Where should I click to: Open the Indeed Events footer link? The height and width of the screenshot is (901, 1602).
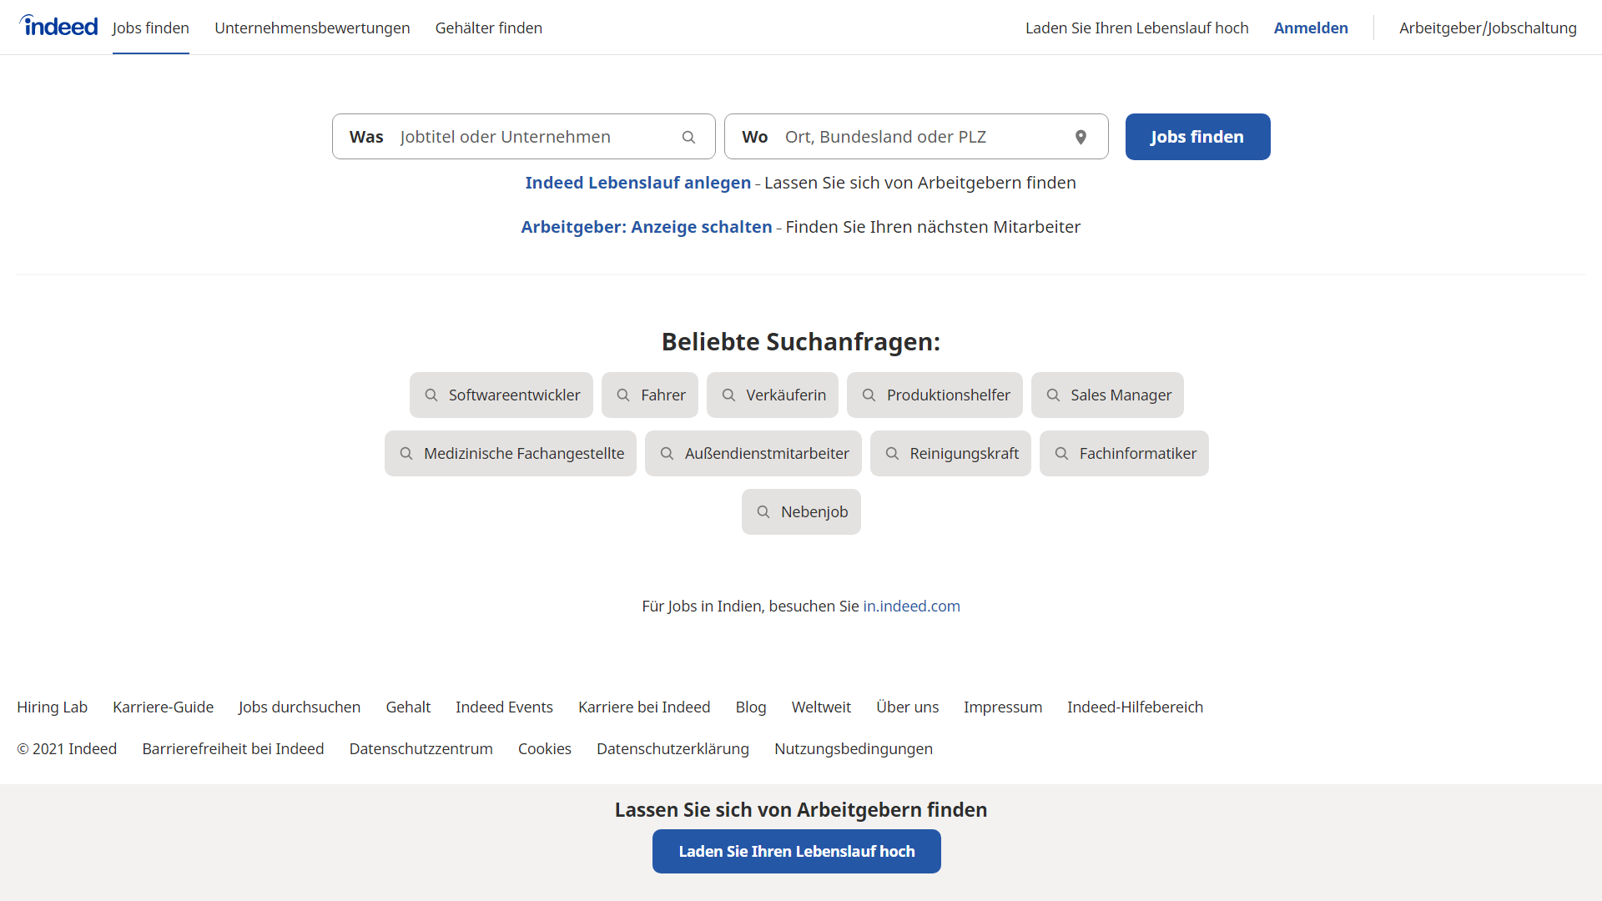point(504,707)
